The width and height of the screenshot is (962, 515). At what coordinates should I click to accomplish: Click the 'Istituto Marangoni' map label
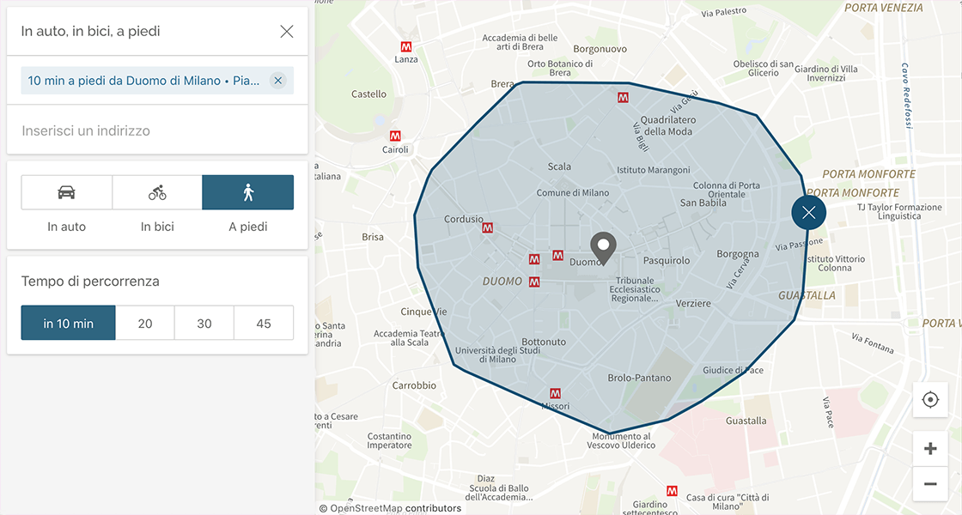click(654, 171)
